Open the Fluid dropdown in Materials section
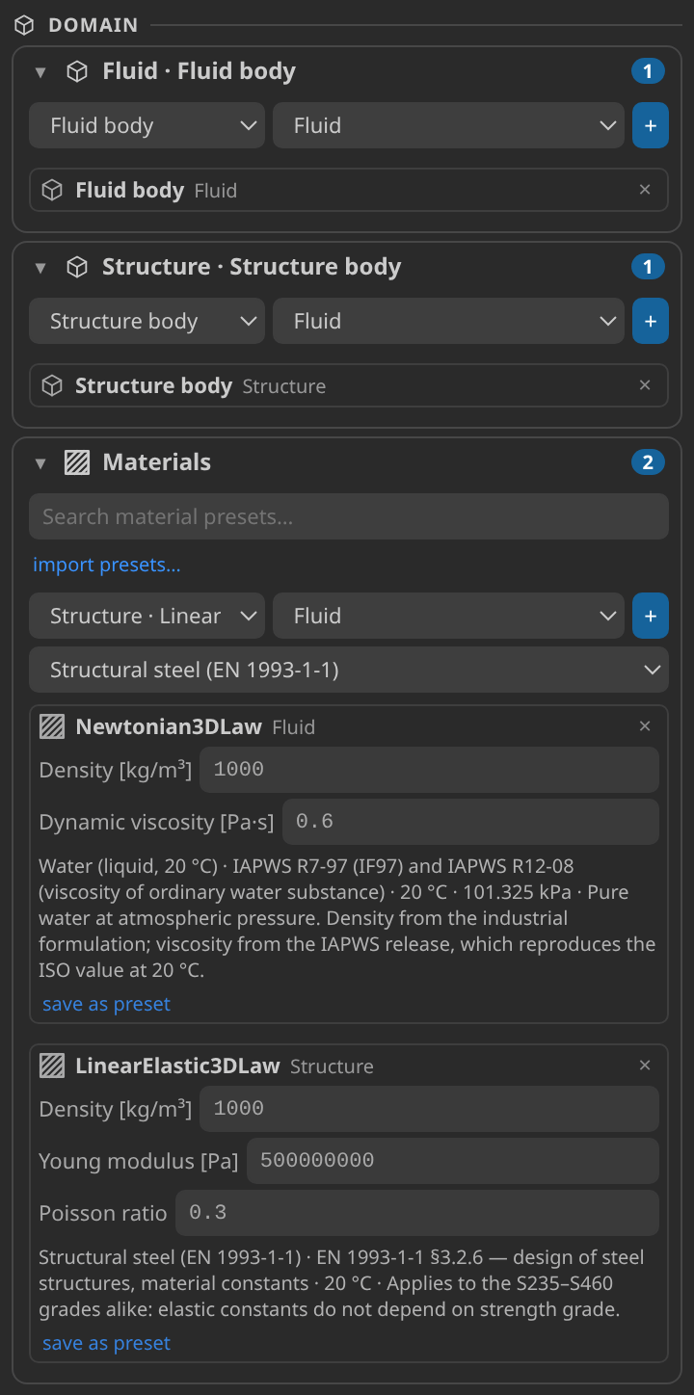 tap(448, 617)
